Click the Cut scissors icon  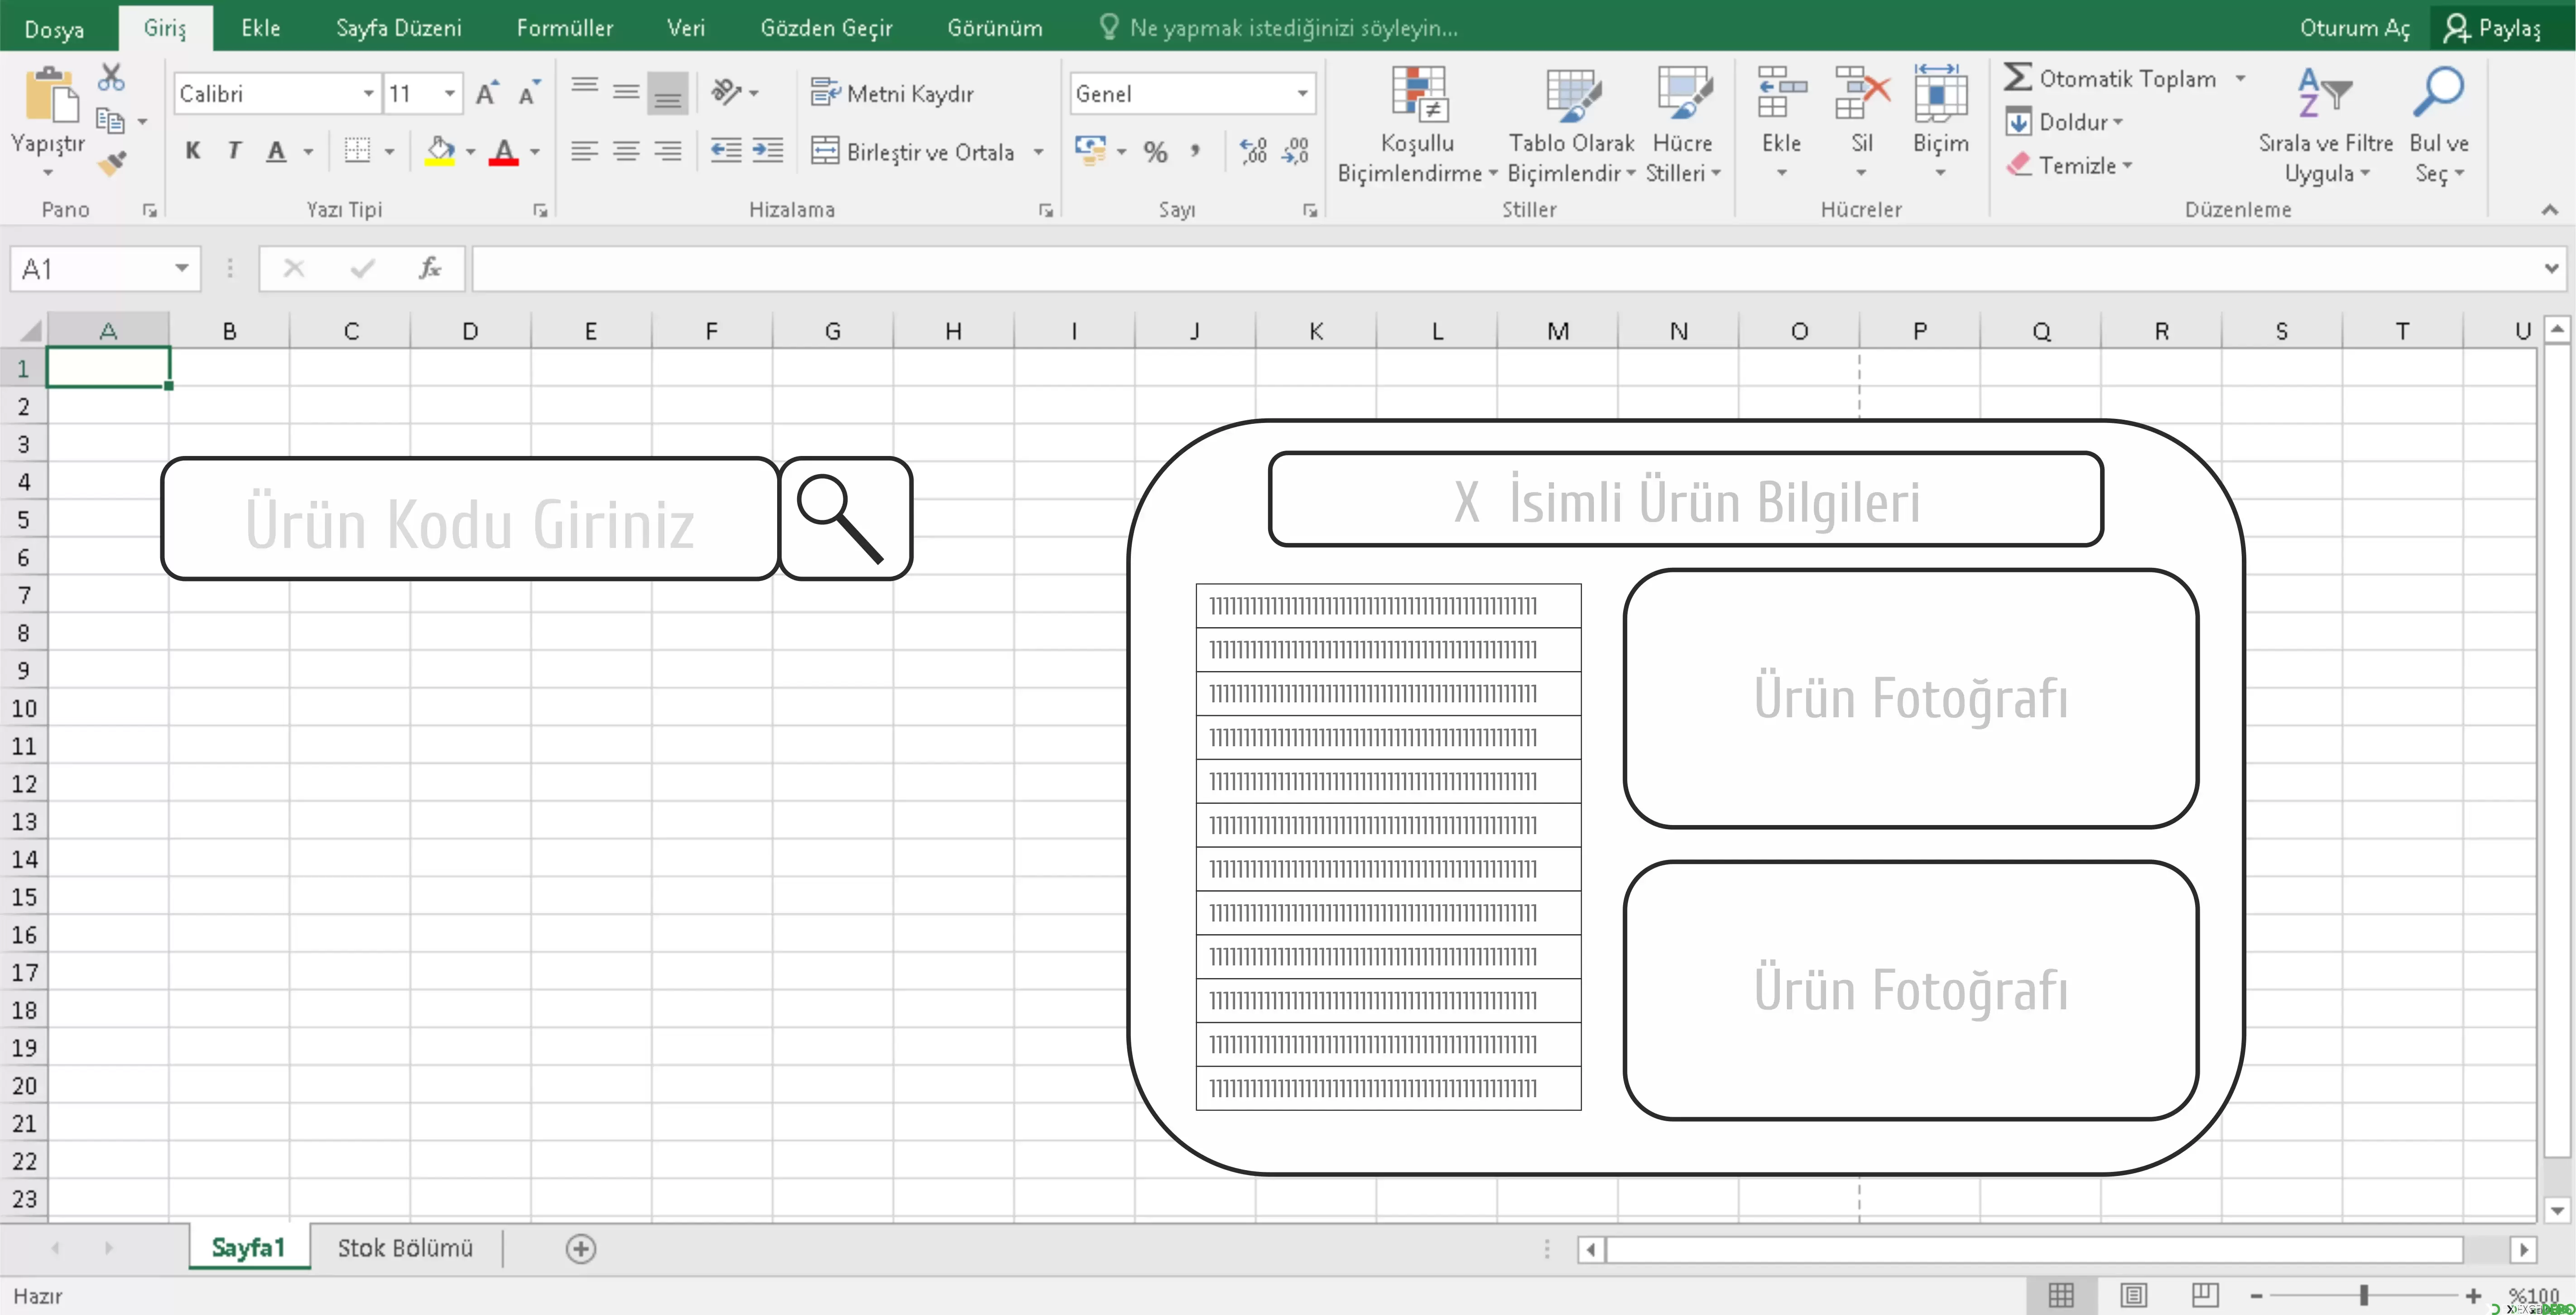[111, 78]
